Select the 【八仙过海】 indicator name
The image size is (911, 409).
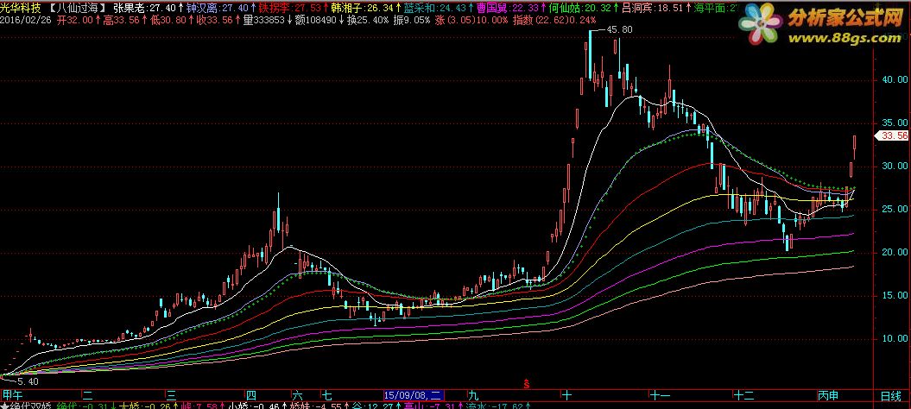77,8
